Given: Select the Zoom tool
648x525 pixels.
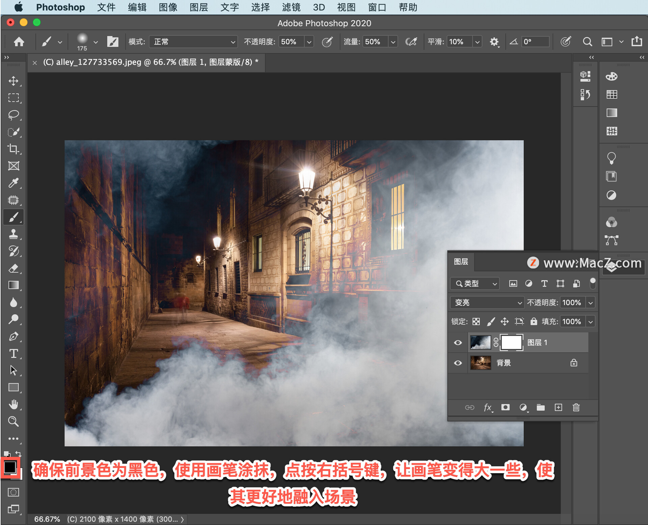Looking at the screenshot, I should tap(13, 421).
